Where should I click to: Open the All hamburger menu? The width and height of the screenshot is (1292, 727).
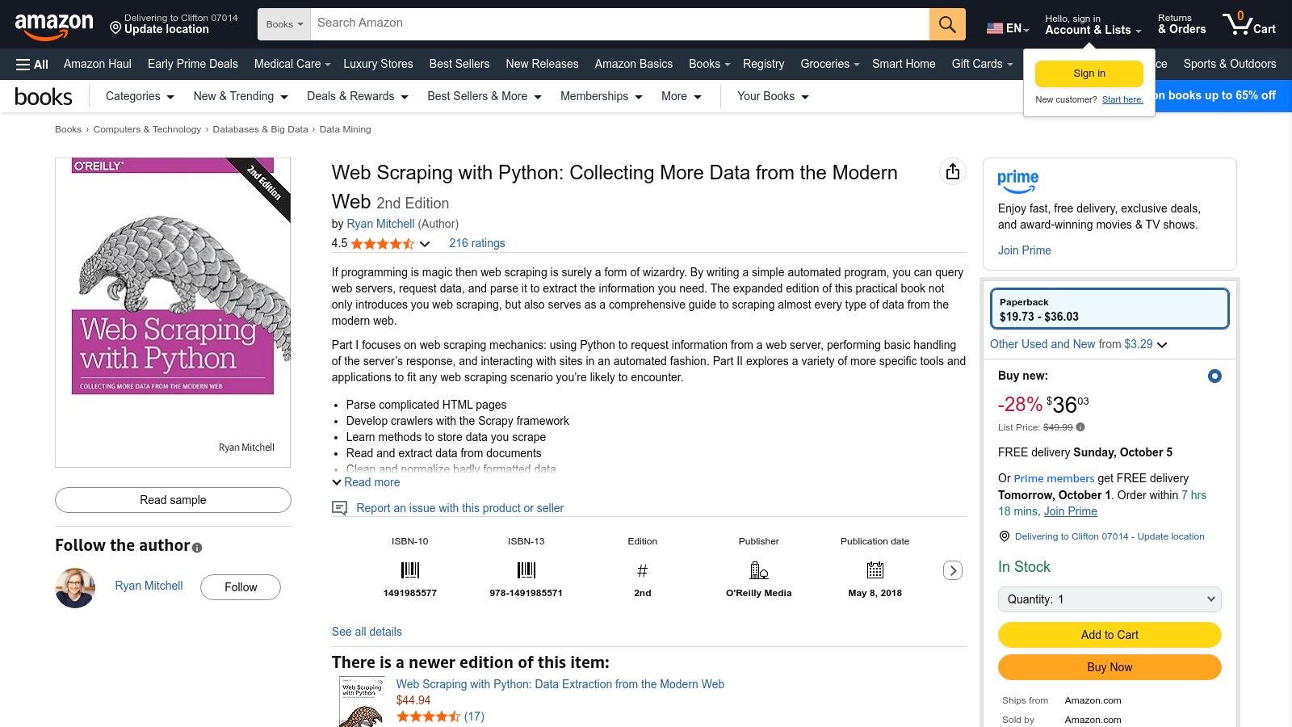point(32,64)
